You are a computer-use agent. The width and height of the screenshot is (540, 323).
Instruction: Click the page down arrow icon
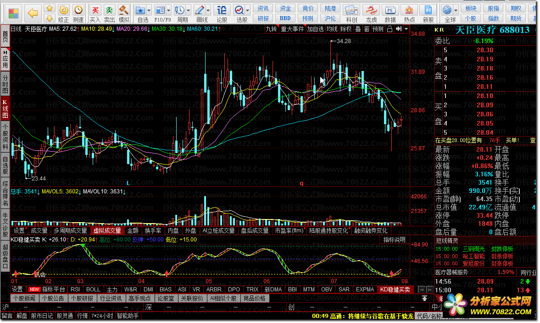click(x=50, y=18)
